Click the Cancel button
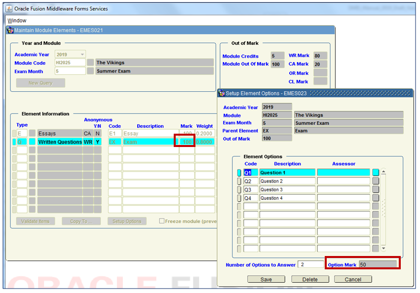The width and height of the screenshot is (420, 293). [x=353, y=280]
